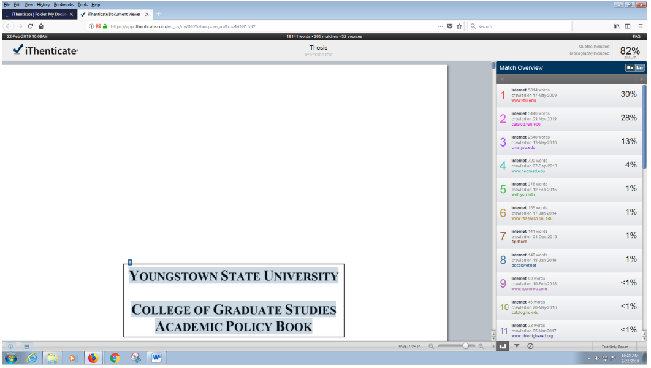This screenshot has height=368, width=651.
Task: Click the print icon at bottom left
Action: click(26, 347)
